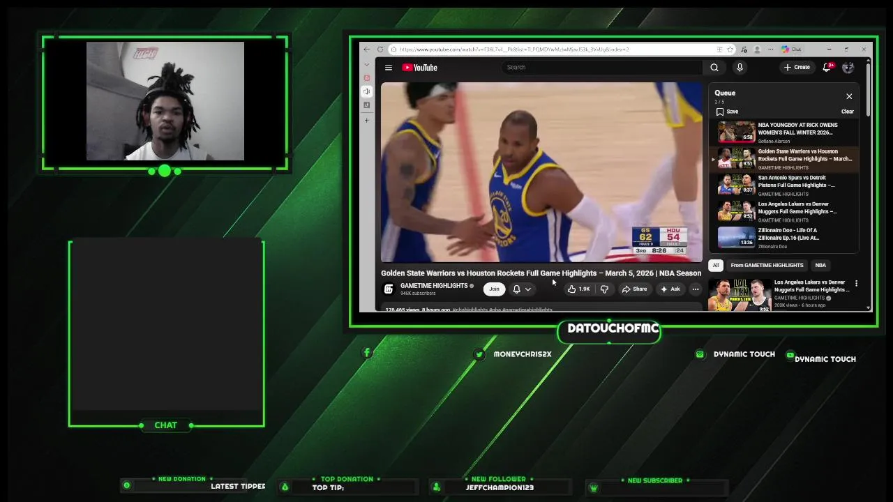
Task: Click the browser back arrow
Action: (367, 50)
